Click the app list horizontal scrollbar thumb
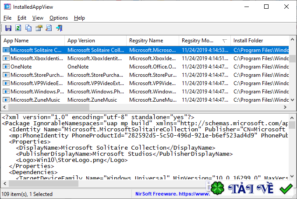 (49, 107)
